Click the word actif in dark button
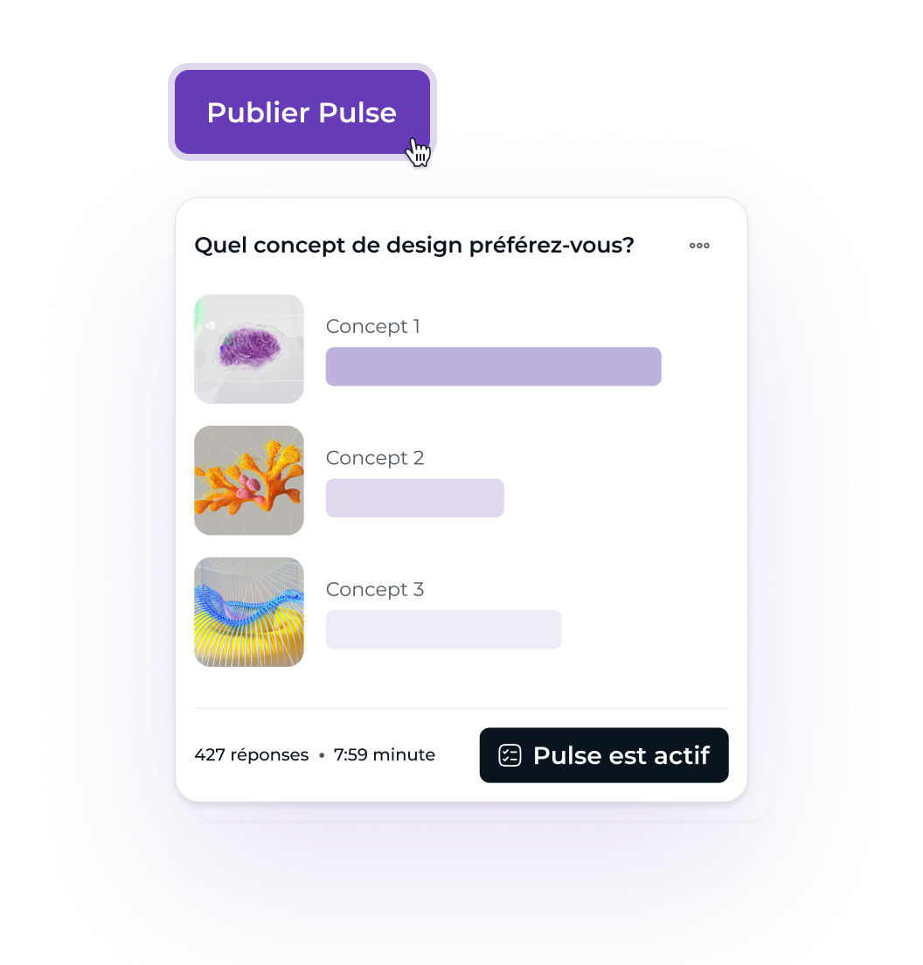This screenshot has width=923, height=965. click(682, 755)
